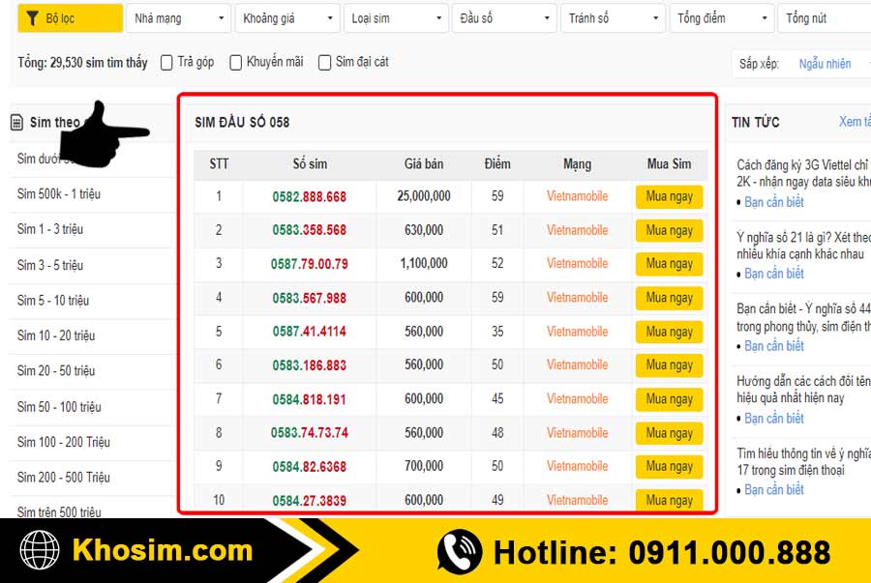871x583 pixels.
Task: Open the Đầu số filter dropdown
Action: (503, 17)
